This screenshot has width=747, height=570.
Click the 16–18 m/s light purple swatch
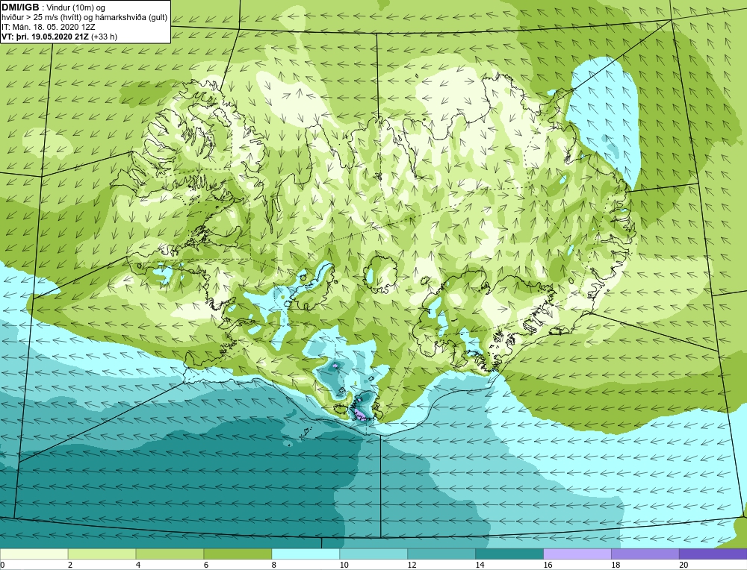tap(577, 554)
